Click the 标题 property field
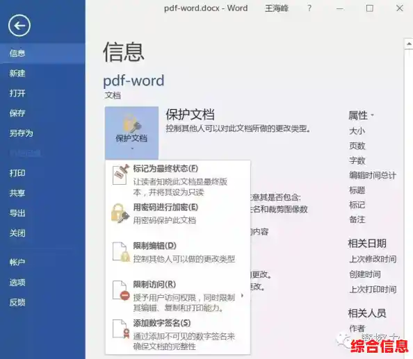 click(357, 190)
